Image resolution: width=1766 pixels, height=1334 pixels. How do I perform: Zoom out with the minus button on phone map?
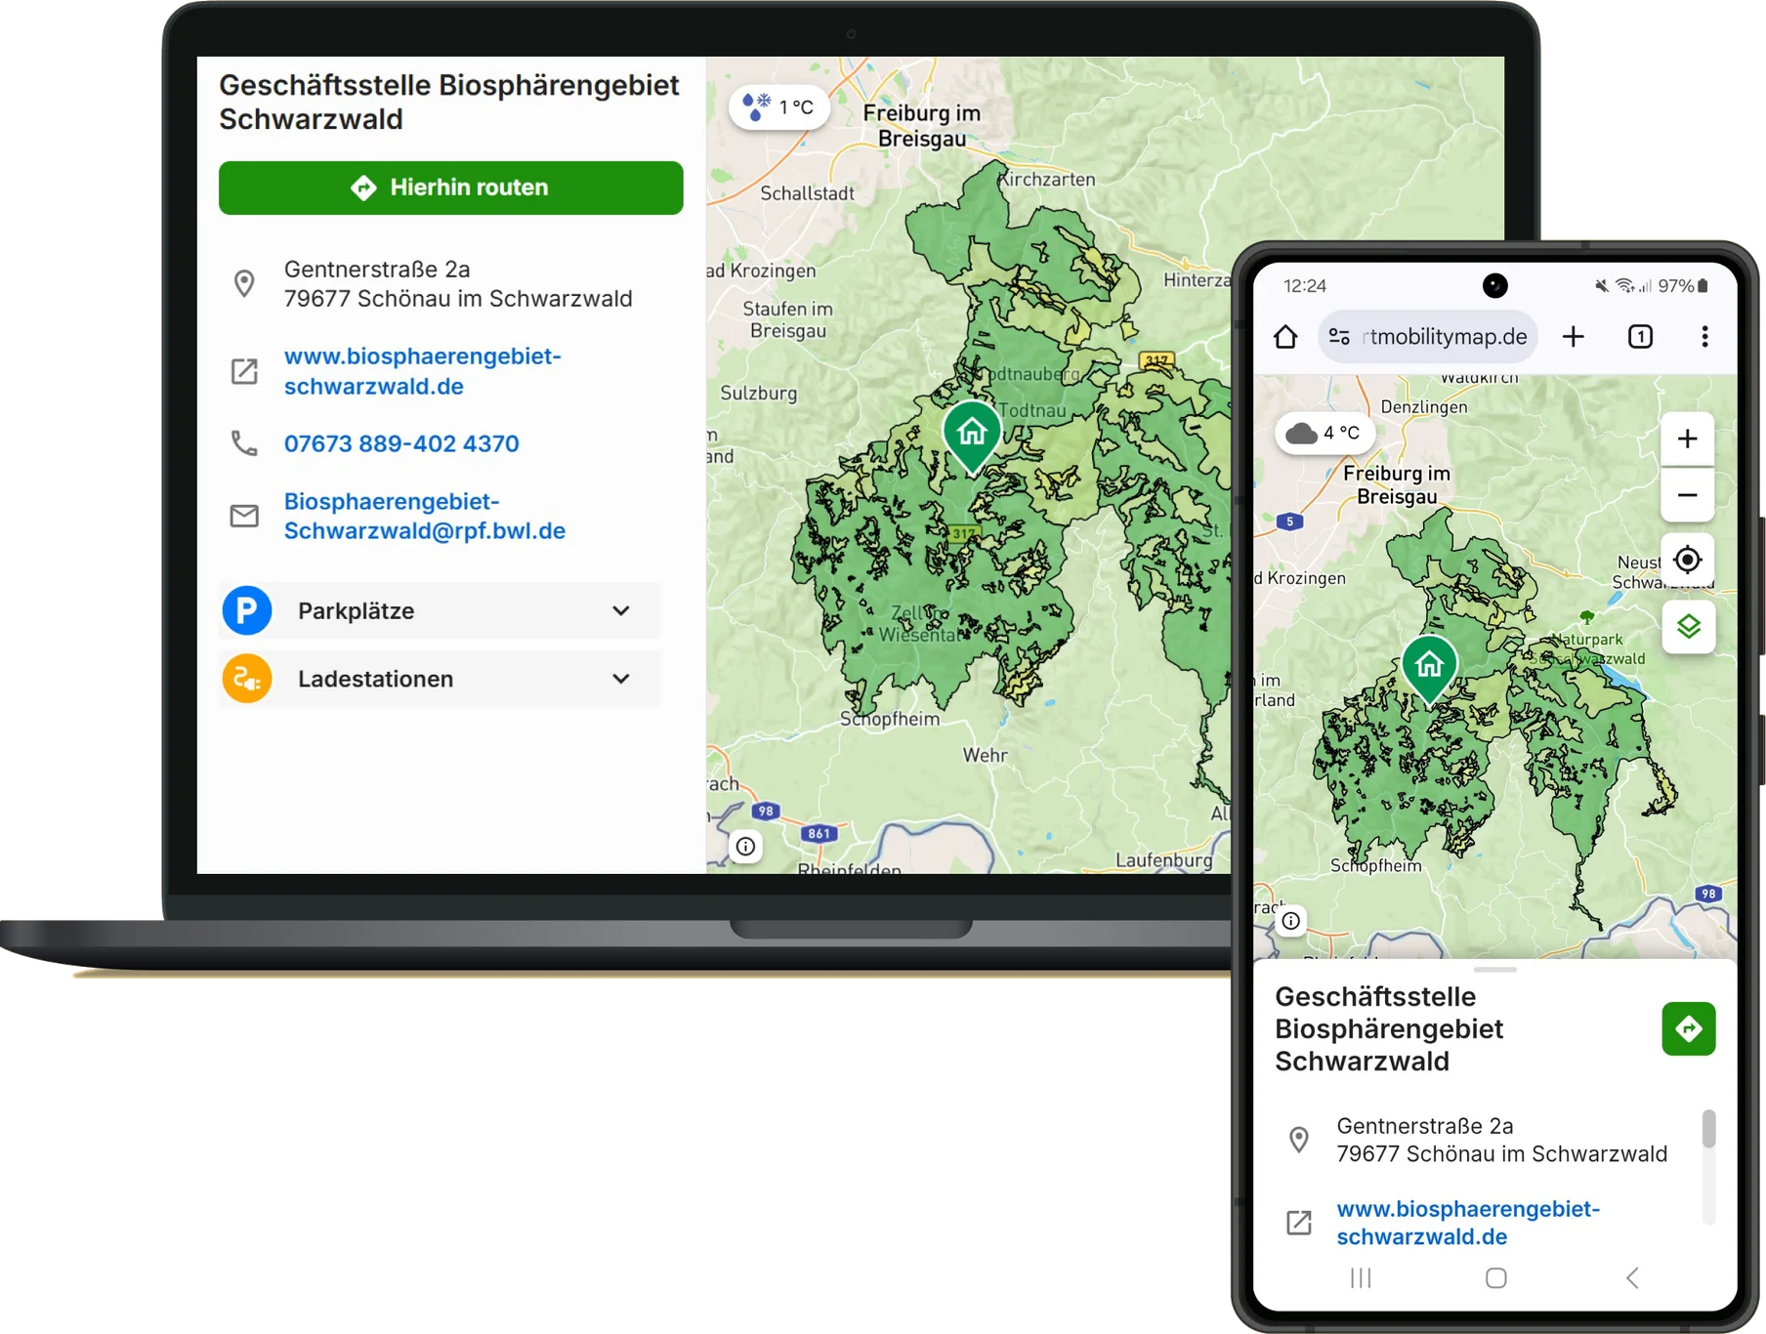pyautogui.click(x=1687, y=495)
